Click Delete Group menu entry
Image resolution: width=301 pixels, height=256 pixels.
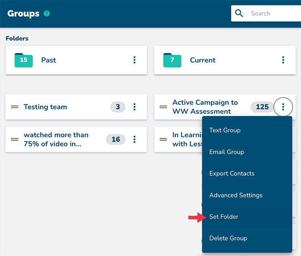pos(228,238)
